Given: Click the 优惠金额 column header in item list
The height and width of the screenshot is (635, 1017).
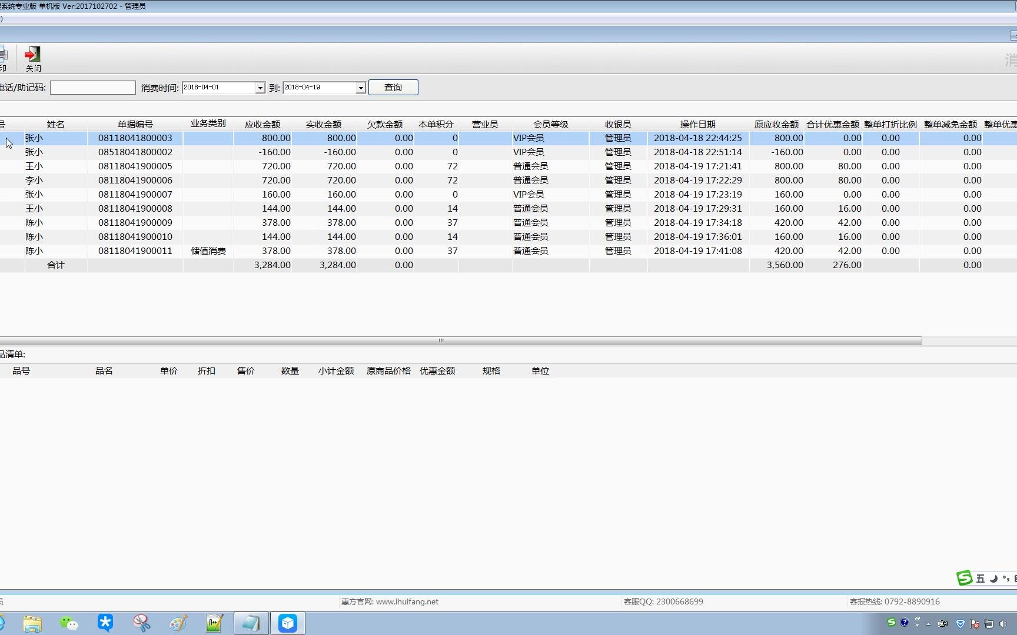Looking at the screenshot, I should tap(437, 371).
